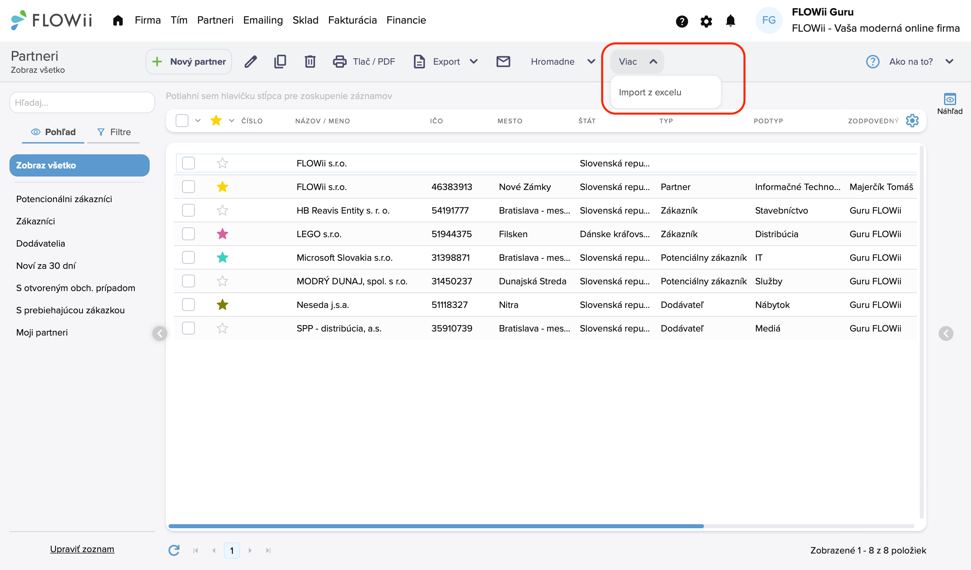Screen dimensions: 971x570
Task: Select all rows via header checkbox
Action: 182,121
